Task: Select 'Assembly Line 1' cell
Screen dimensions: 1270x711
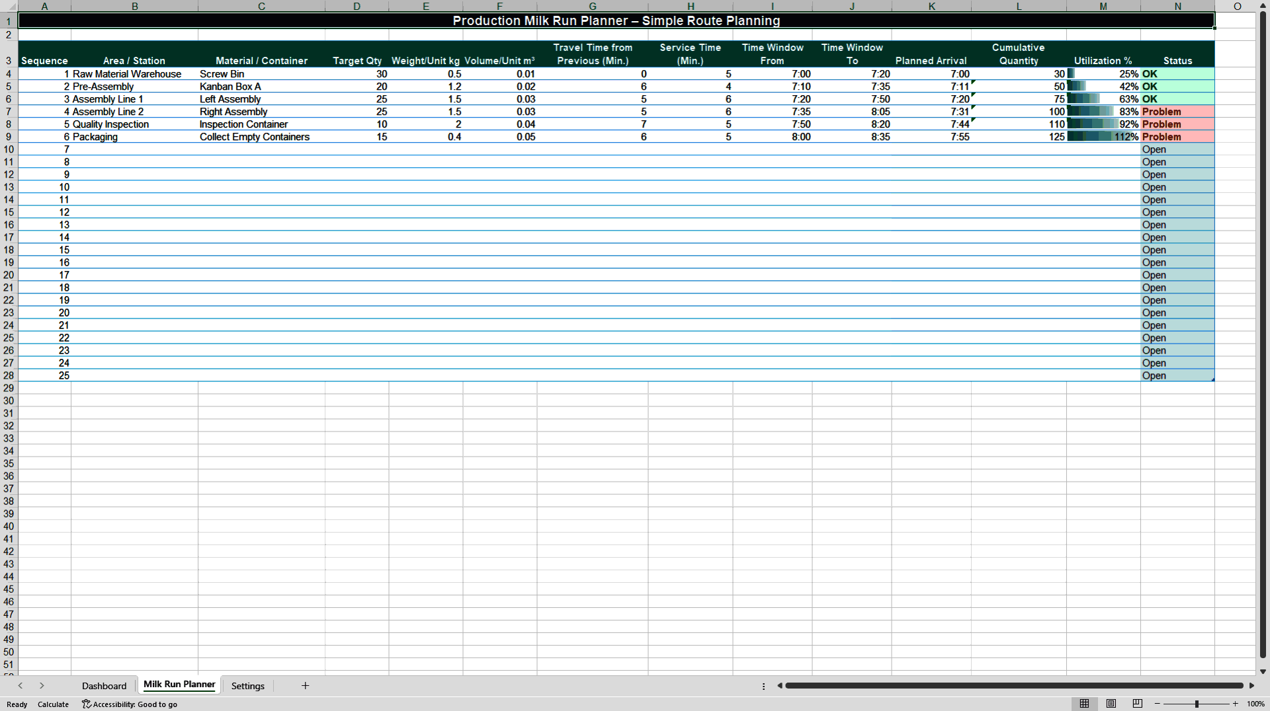Action: [134, 99]
